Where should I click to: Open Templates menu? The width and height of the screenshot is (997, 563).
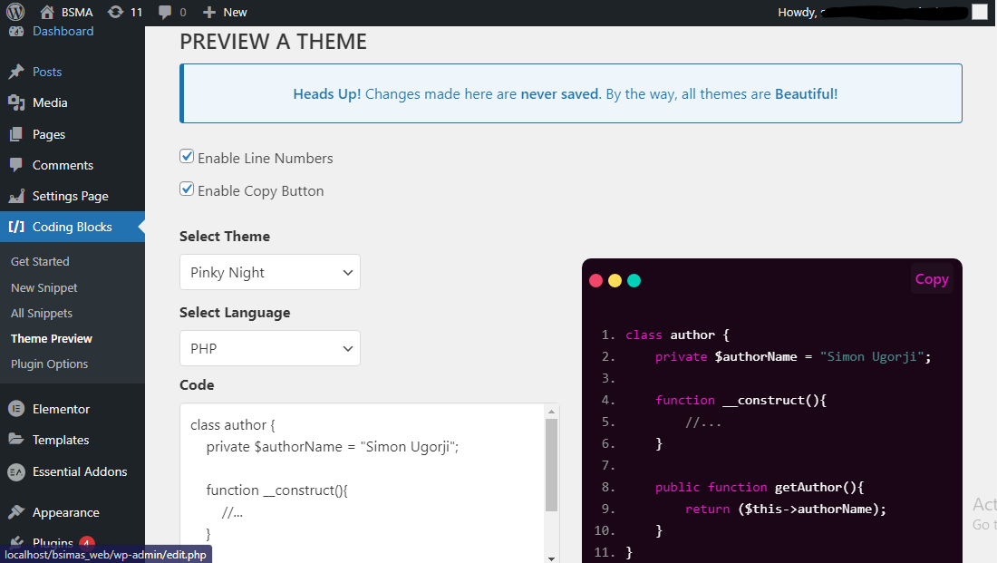[x=61, y=440]
